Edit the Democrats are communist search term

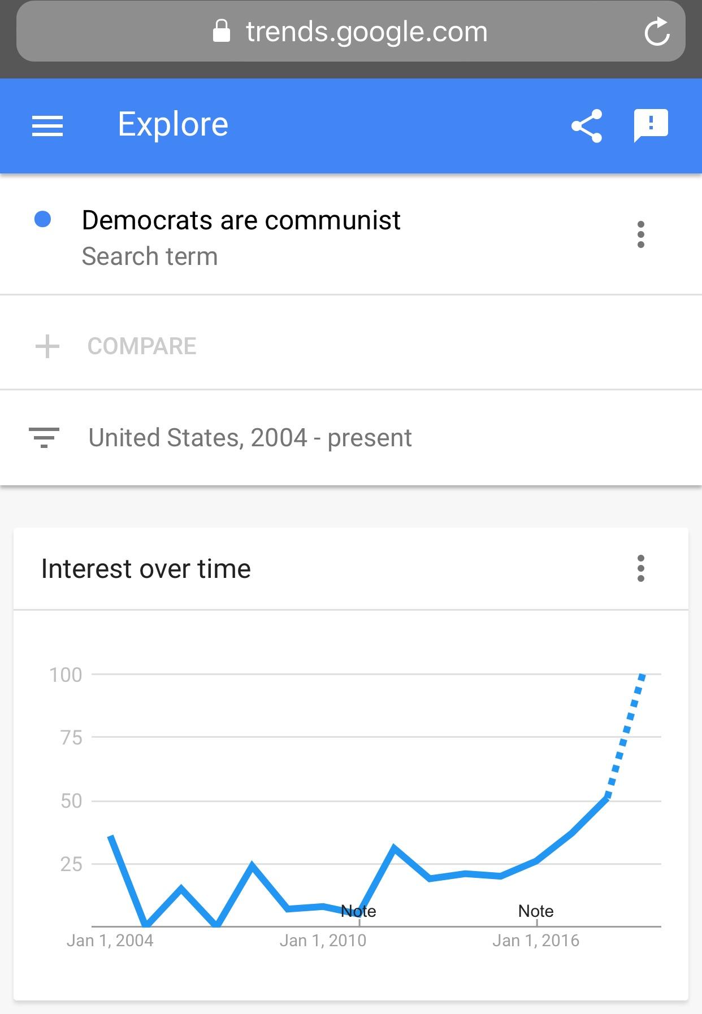[x=241, y=220]
